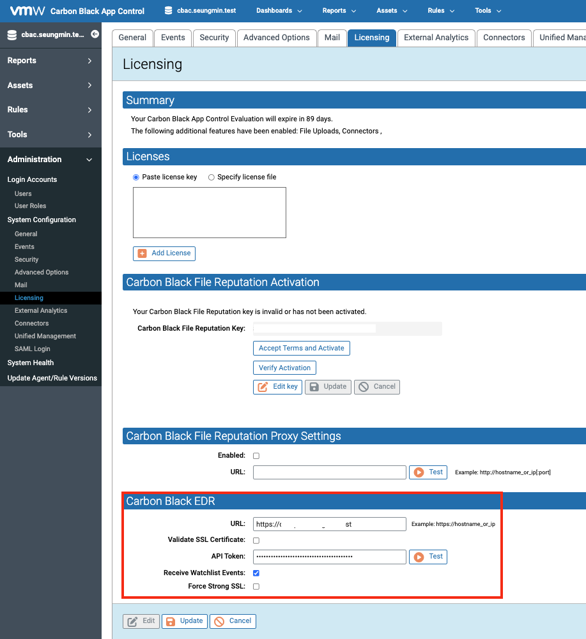Open Unified Management in the sidebar

[x=45, y=336]
